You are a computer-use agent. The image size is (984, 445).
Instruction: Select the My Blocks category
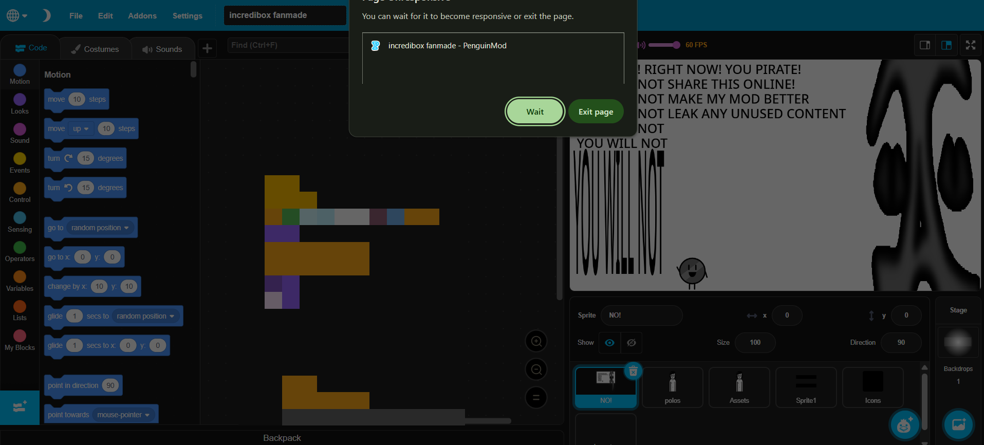point(20,340)
